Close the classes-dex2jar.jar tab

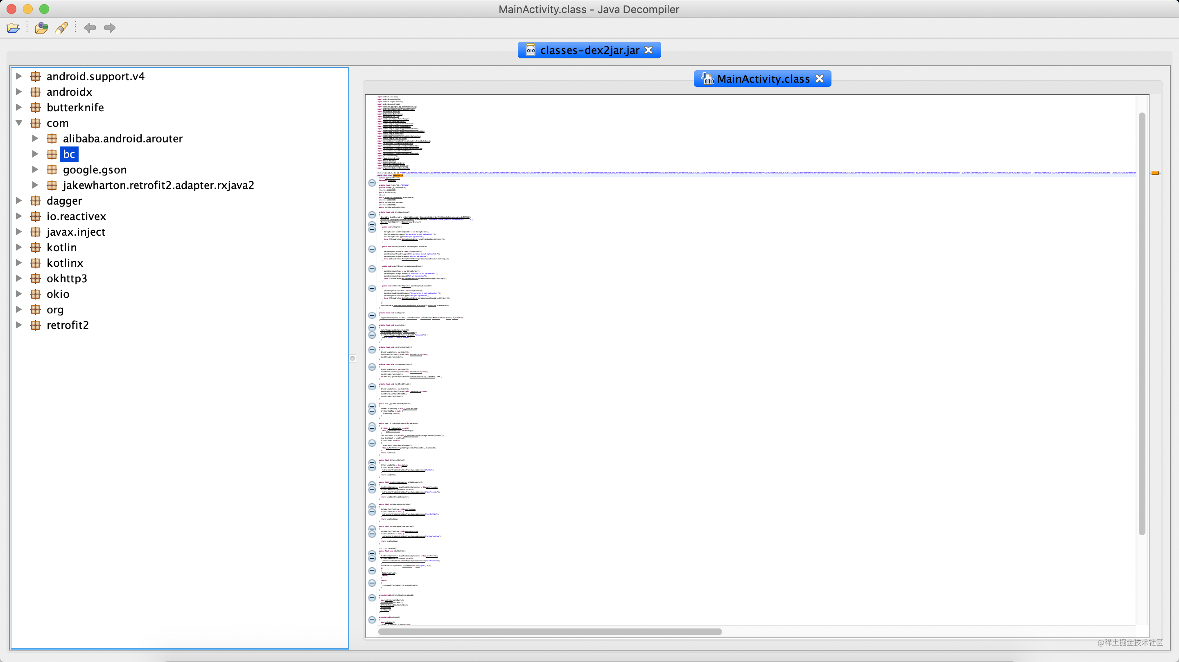click(648, 50)
